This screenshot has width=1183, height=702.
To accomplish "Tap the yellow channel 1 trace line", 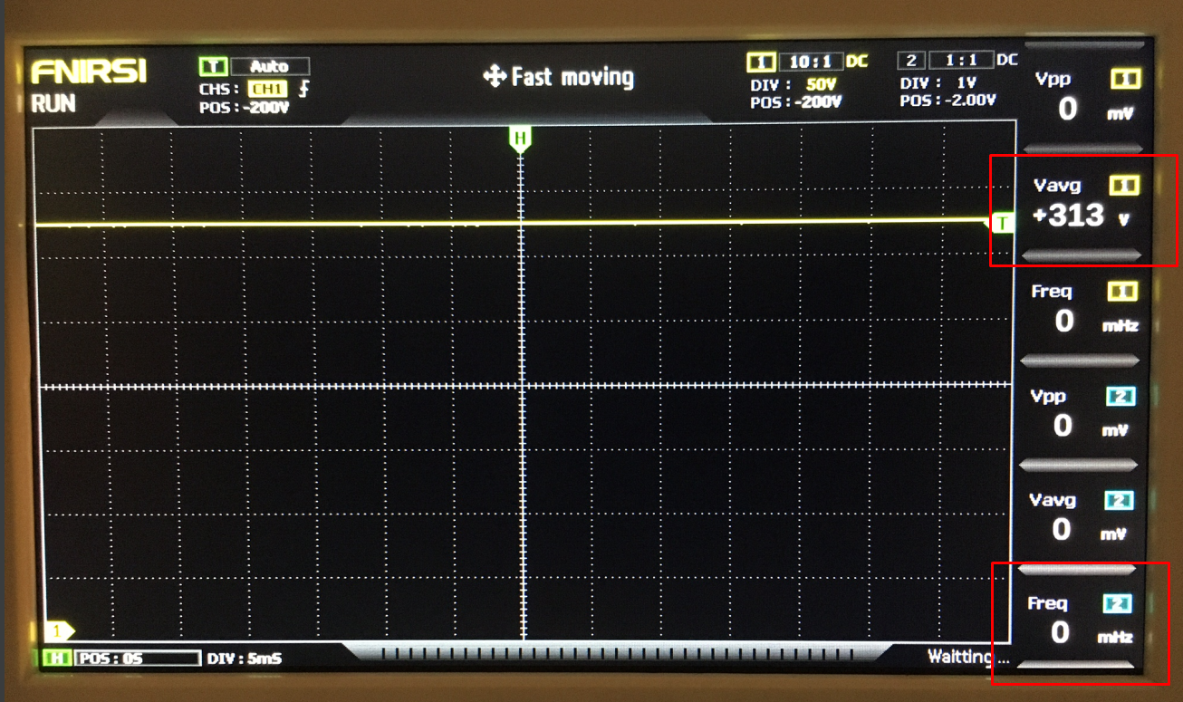I will tap(512, 223).
